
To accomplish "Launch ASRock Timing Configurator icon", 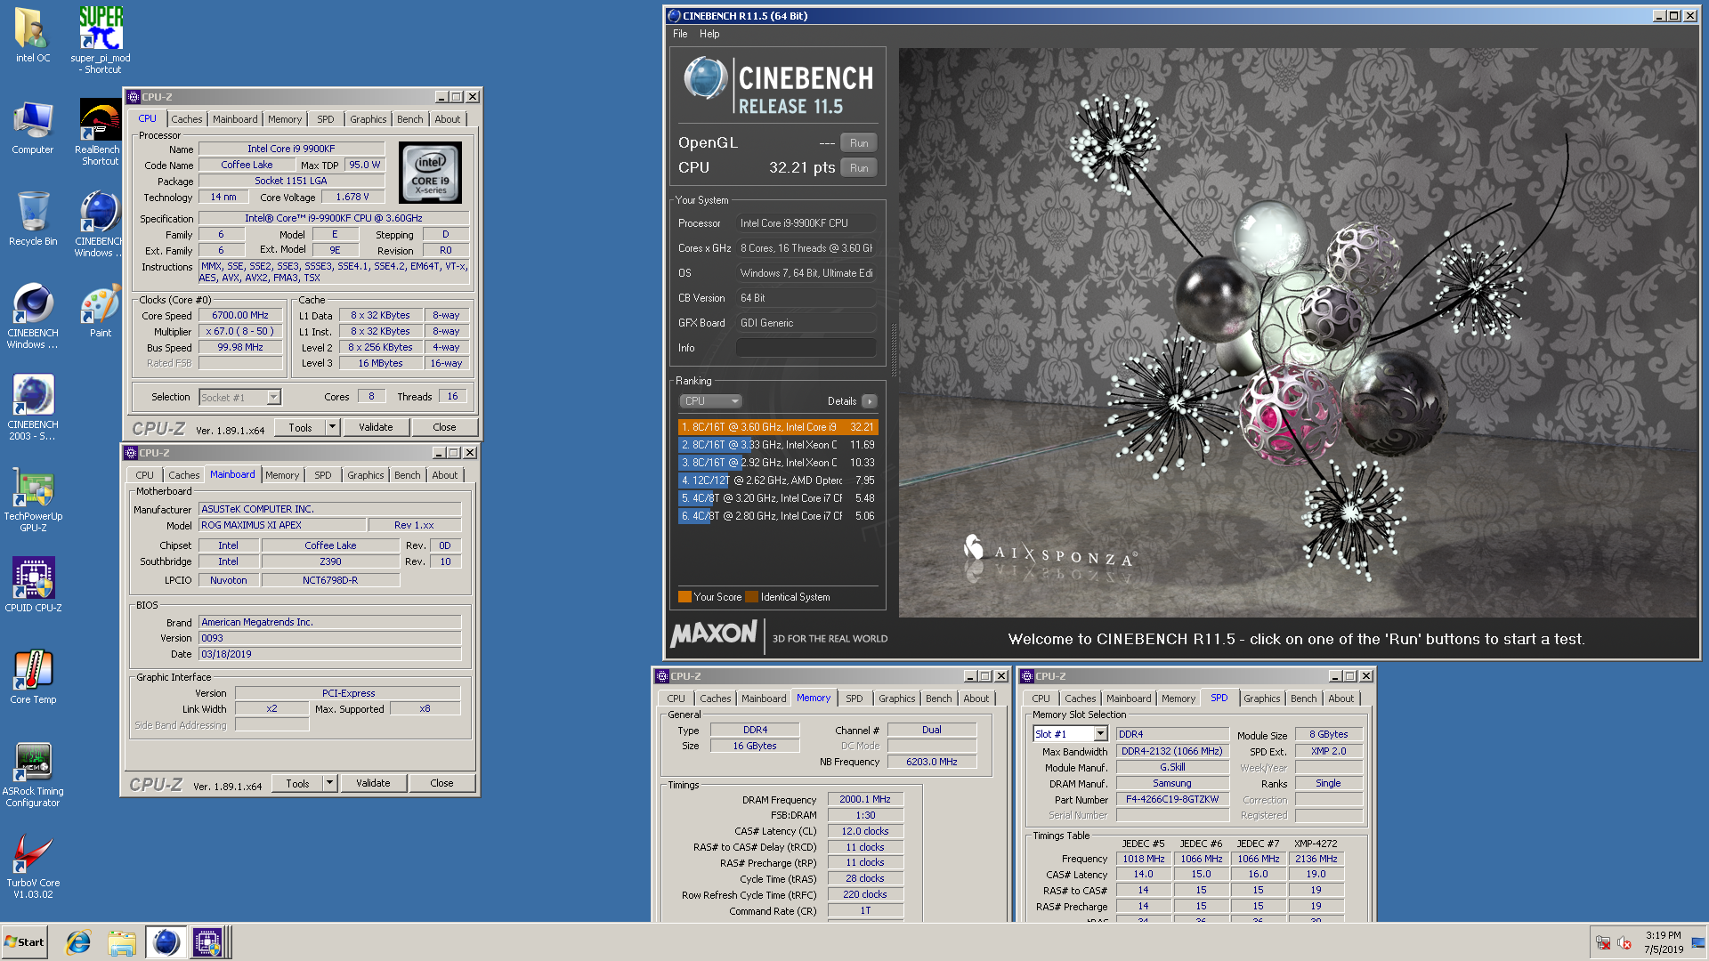I will 33,774.
